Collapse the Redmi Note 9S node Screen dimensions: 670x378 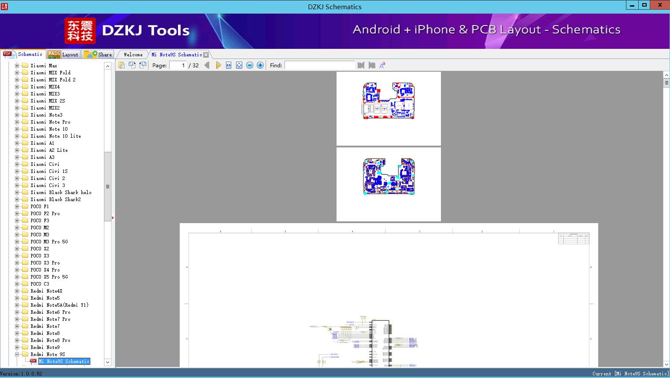[x=17, y=354]
